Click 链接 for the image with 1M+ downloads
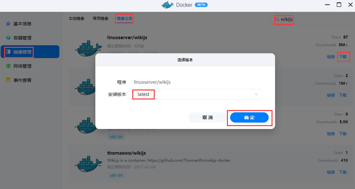 (x=331, y=95)
